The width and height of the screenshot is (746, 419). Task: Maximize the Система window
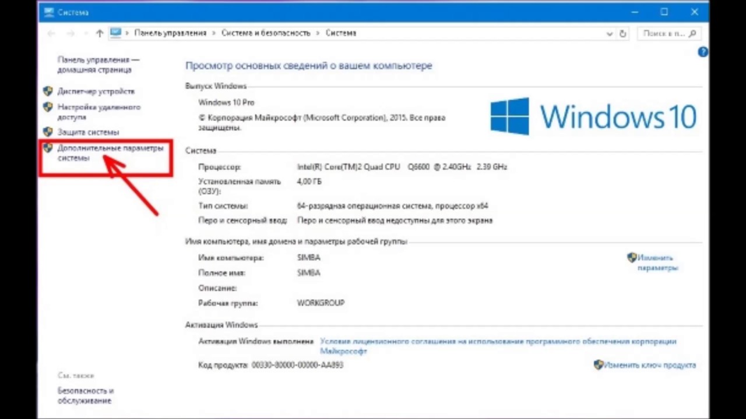[x=664, y=12]
